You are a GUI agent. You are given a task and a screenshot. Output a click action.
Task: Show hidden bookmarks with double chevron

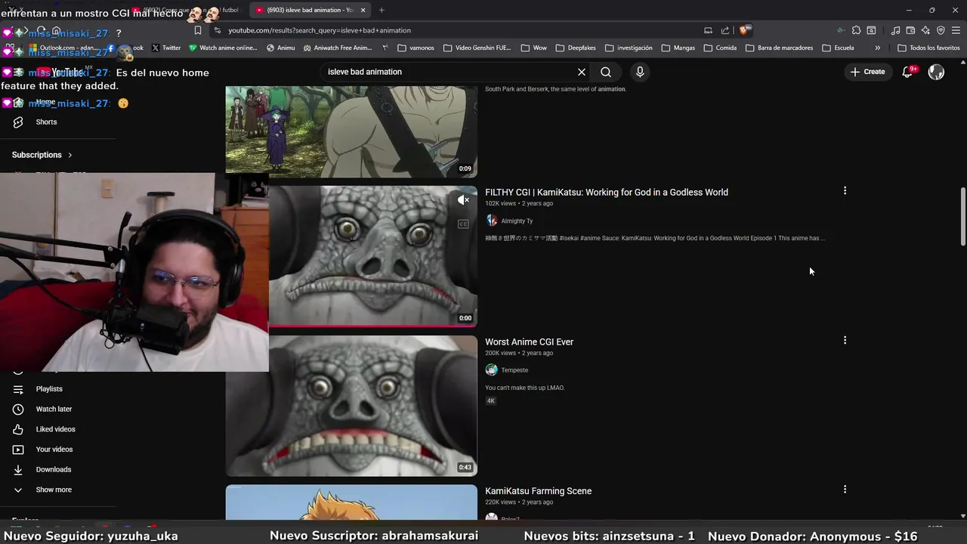877,48
